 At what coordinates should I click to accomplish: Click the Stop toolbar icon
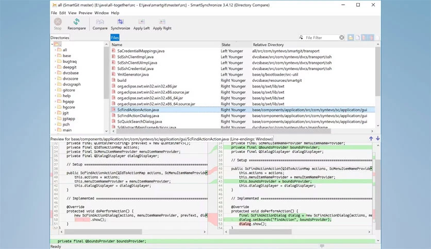coord(58,22)
